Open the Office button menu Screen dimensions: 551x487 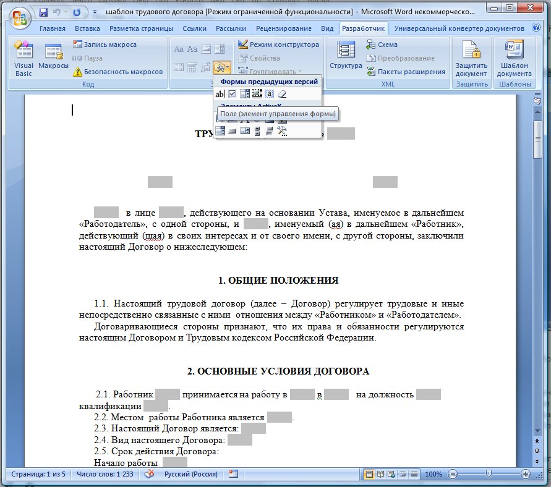19,19
